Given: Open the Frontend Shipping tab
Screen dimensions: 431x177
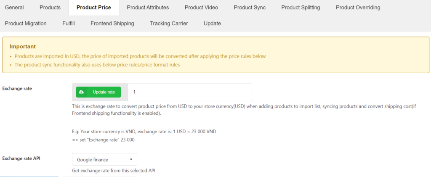Looking at the screenshot, I should pos(112,24).
